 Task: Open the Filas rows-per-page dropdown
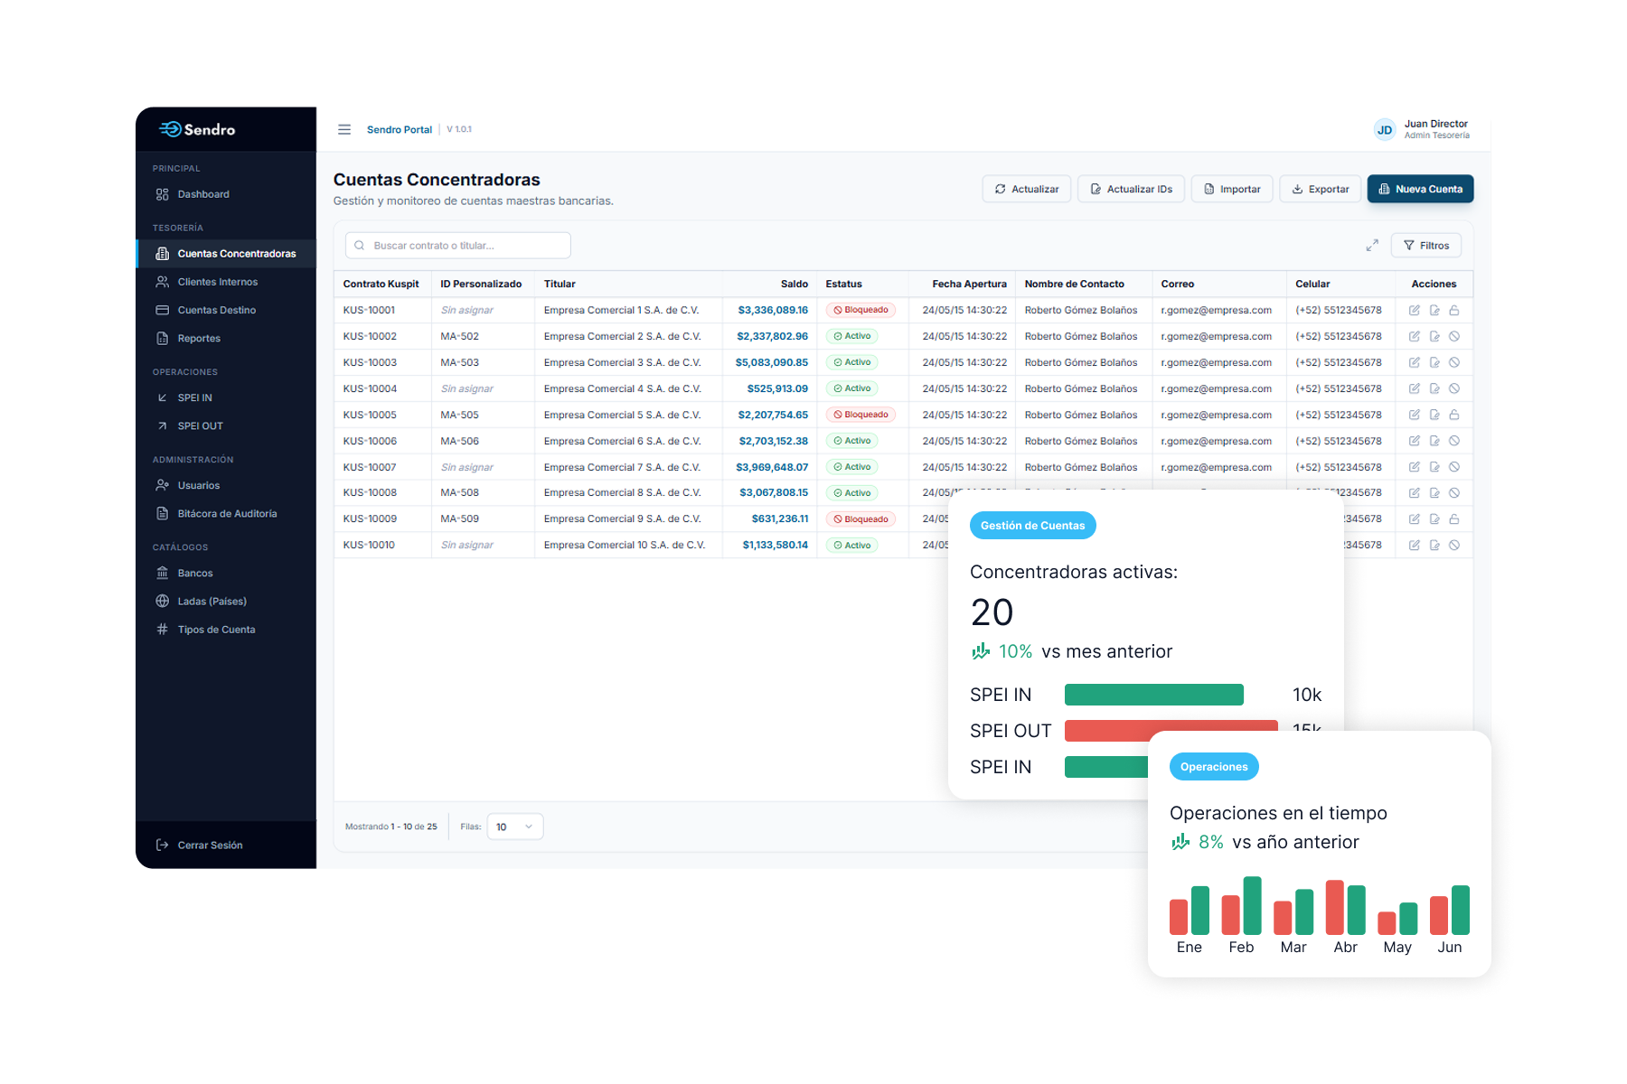click(x=514, y=827)
